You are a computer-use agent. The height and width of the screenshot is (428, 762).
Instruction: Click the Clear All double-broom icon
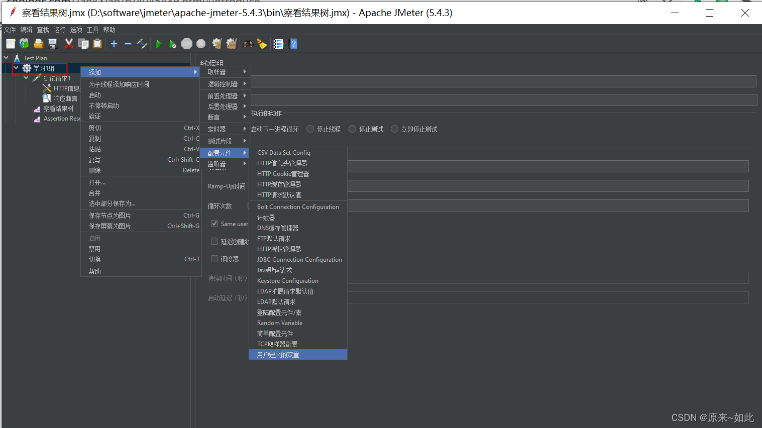point(232,44)
